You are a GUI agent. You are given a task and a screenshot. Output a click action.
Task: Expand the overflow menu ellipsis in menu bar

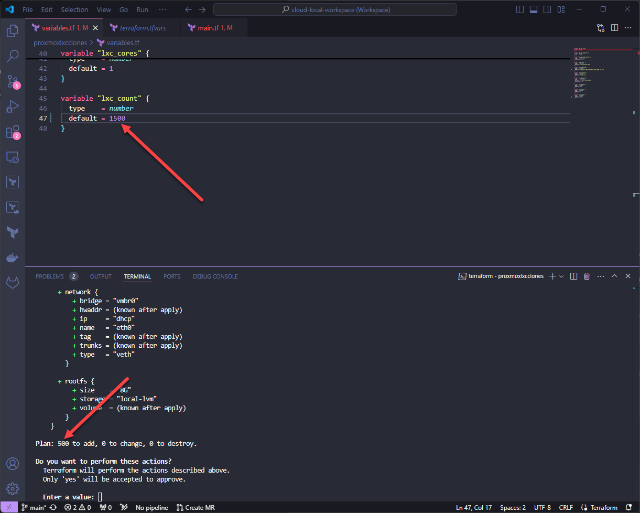162,9
